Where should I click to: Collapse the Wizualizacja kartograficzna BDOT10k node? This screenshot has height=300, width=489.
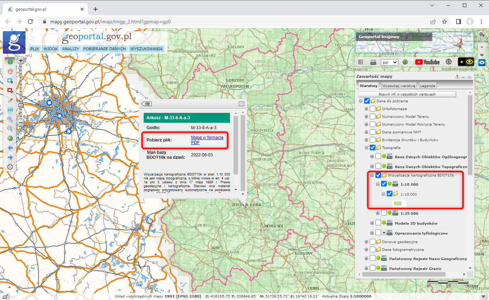pos(372,175)
